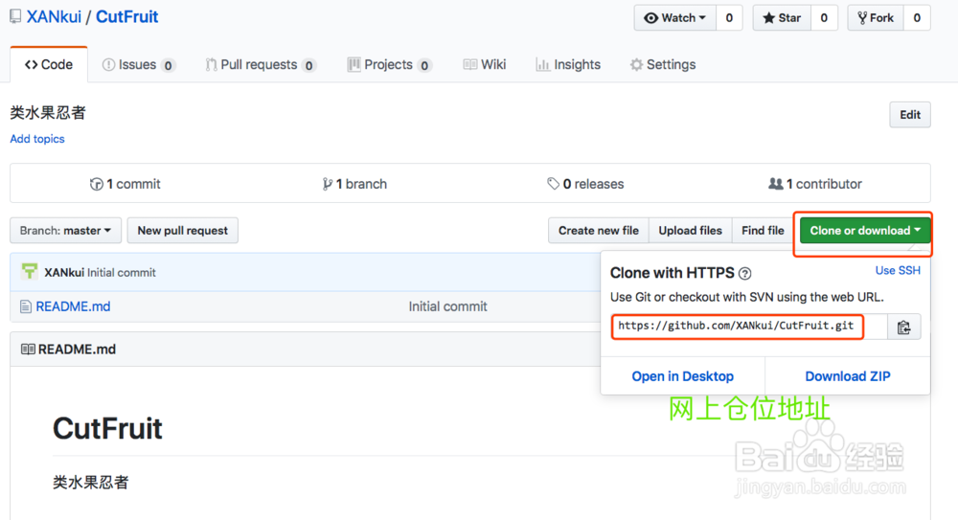This screenshot has height=520, width=958.
Task: Click the gear icon on Settings tab
Action: (x=636, y=65)
